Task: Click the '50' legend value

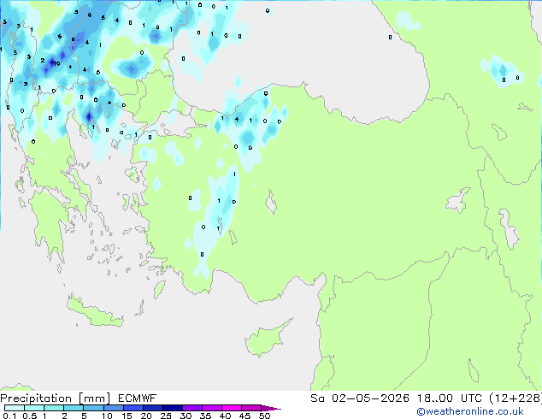Action: click(264, 416)
